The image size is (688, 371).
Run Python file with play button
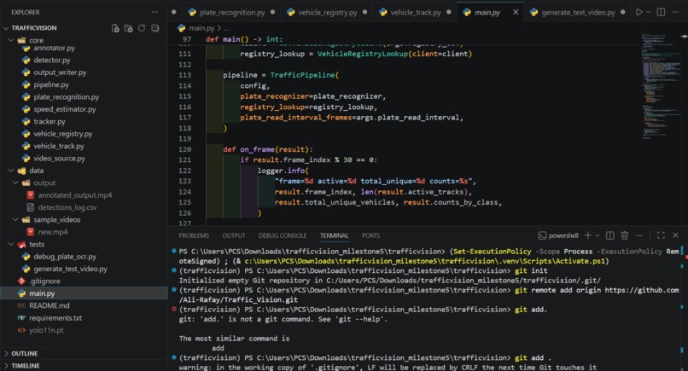[x=638, y=12]
